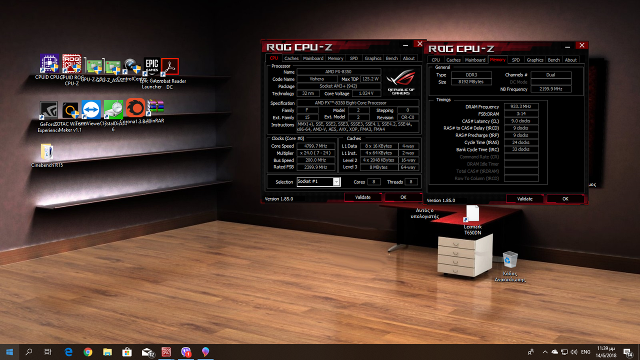640x360 pixels.
Task: Open the Action Center notifications
Action: (x=628, y=352)
